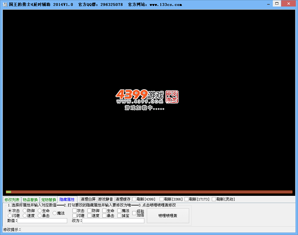Viewport: 298px width, 235px height.
Task: Go to the 宠物替换 tab
Action: tap(49, 200)
